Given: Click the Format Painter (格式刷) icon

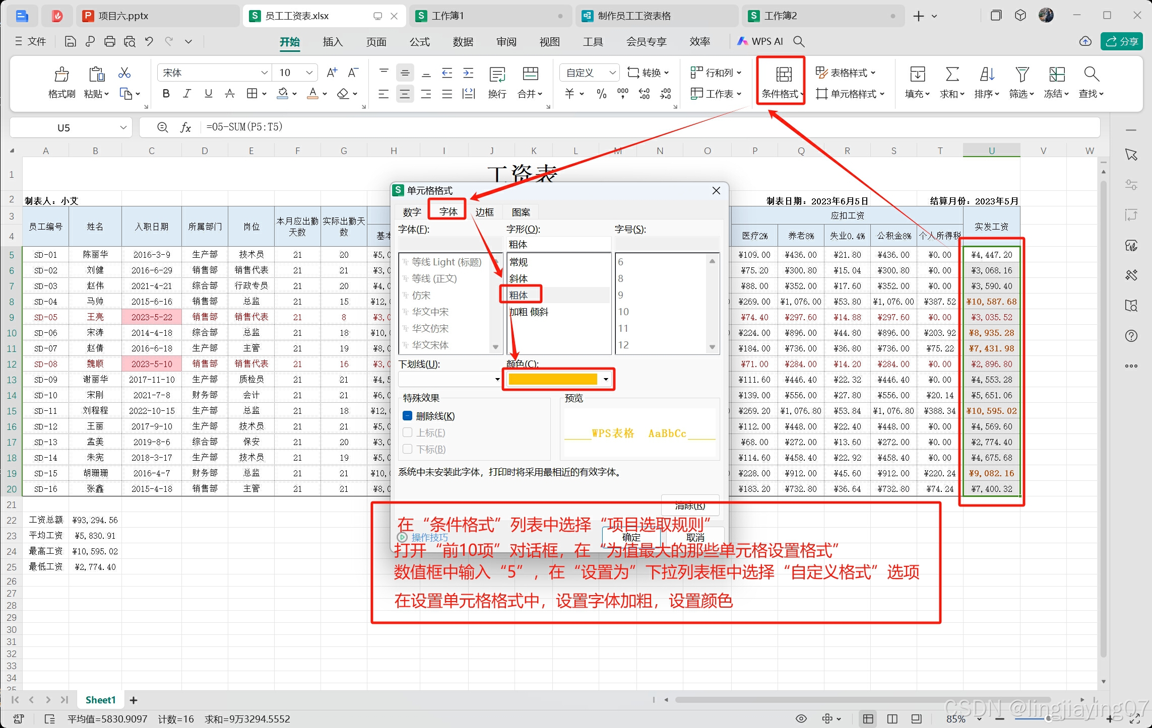Looking at the screenshot, I should 61,75.
